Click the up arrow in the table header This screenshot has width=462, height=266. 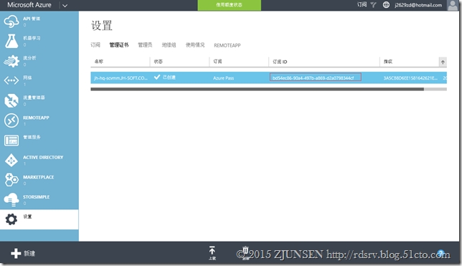click(x=443, y=62)
